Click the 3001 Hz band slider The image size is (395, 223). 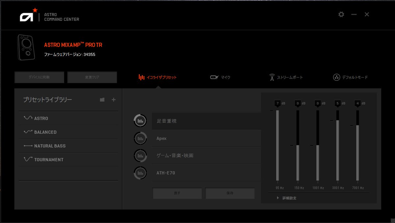point(337,145)
